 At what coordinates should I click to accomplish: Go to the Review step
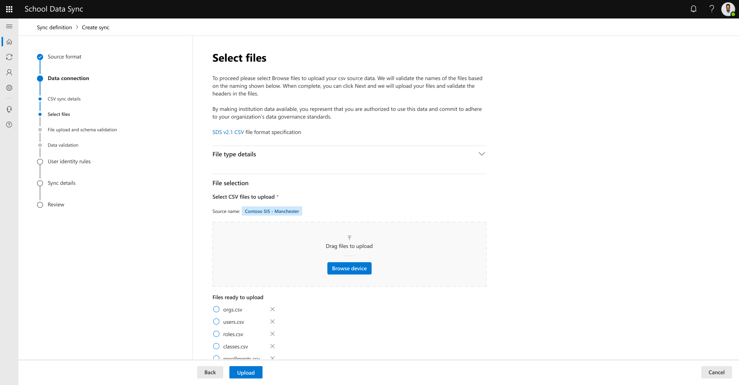click(x=56, y=204)
